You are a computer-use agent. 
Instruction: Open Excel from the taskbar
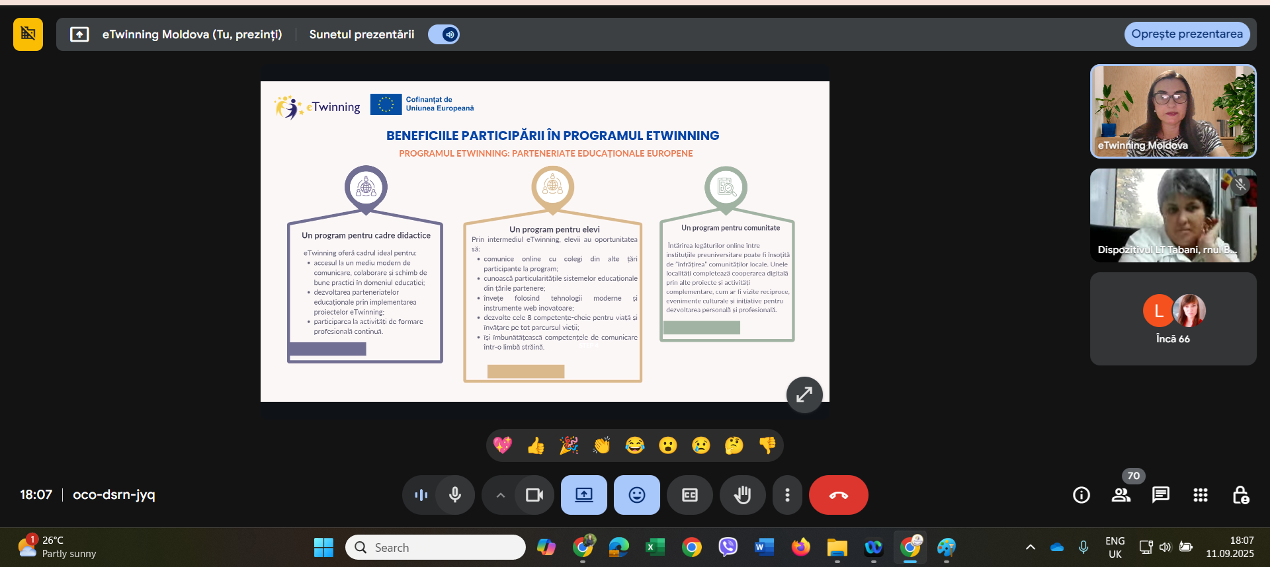click(x=656, y=547)
